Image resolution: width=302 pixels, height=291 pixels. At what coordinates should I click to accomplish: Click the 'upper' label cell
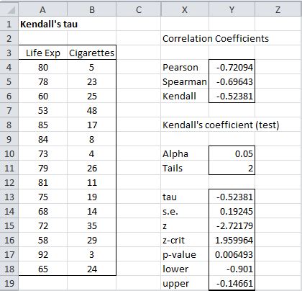pyautogui.click(x=185, y=283)
